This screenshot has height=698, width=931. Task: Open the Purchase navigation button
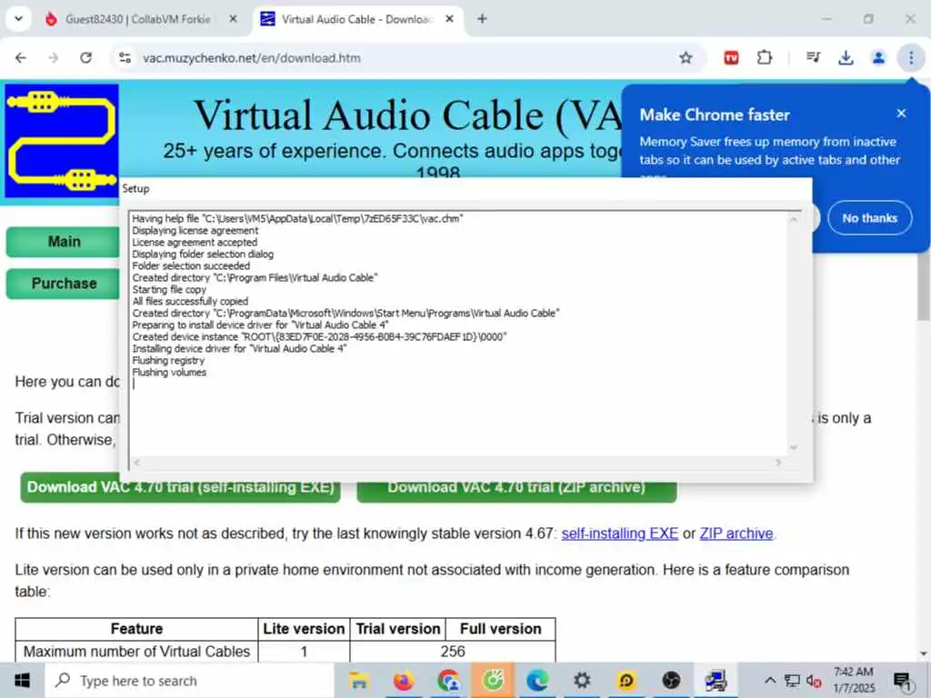point(63,284)
